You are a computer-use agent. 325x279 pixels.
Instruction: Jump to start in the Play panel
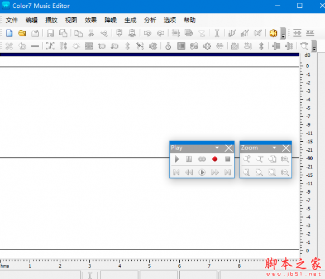click(x=176, y=172)
